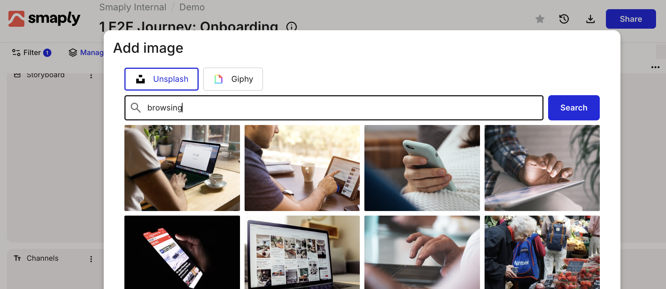Click the blue Search button

click(x=574, y=108)
